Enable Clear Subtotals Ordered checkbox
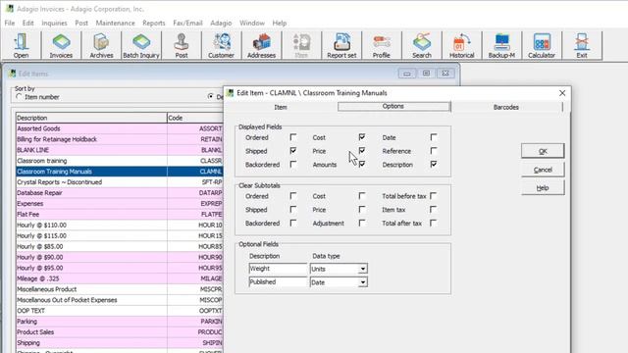Image resolution: width=628 pixels, height=353 pixels. pos(293,196)
